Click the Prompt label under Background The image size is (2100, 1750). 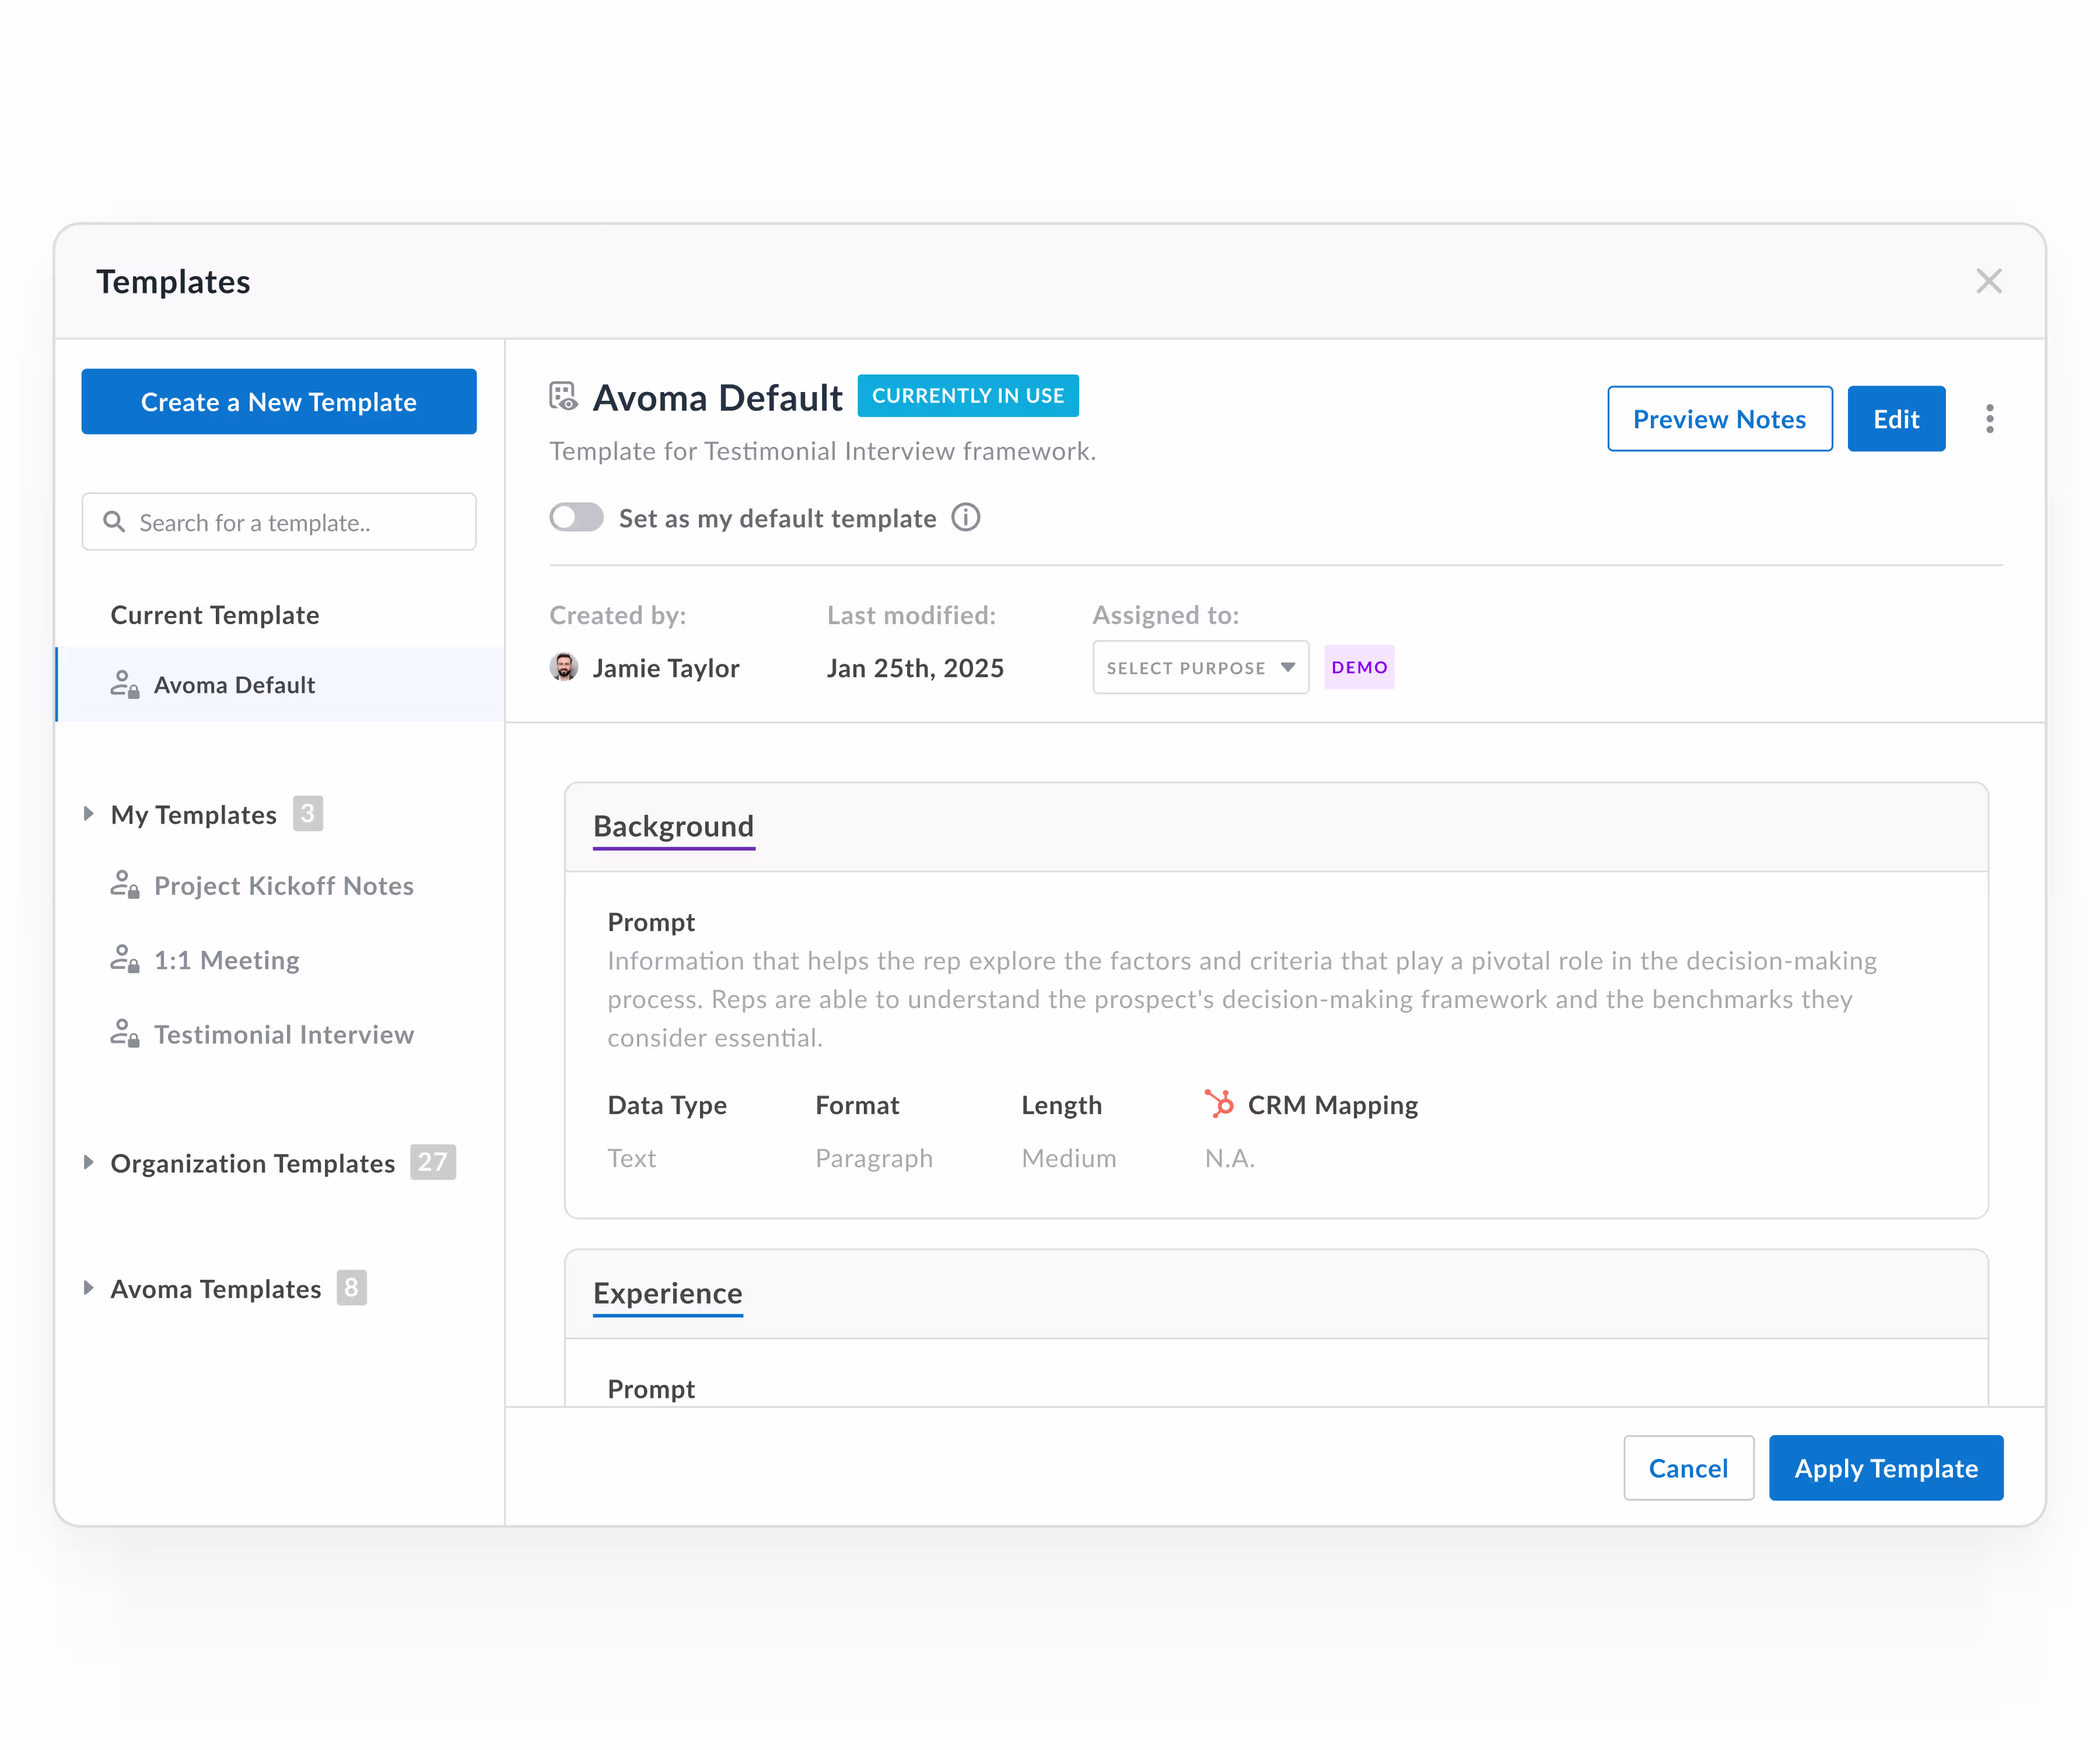point(651,922)
